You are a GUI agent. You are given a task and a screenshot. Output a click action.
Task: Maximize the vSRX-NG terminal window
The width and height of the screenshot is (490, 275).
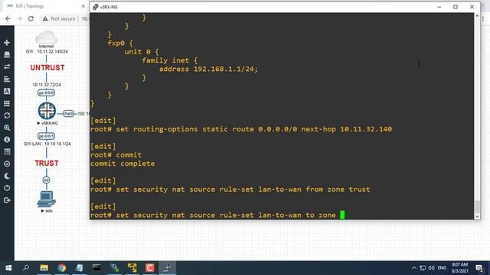pos(456,7)
